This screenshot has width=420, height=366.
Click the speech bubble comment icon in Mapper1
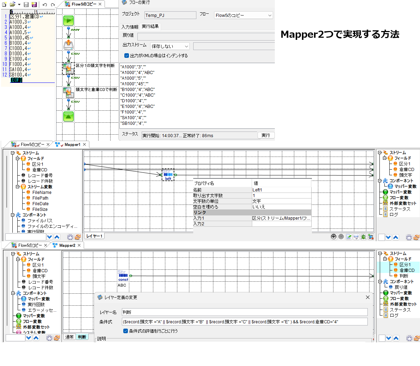(x=356, y=237)
